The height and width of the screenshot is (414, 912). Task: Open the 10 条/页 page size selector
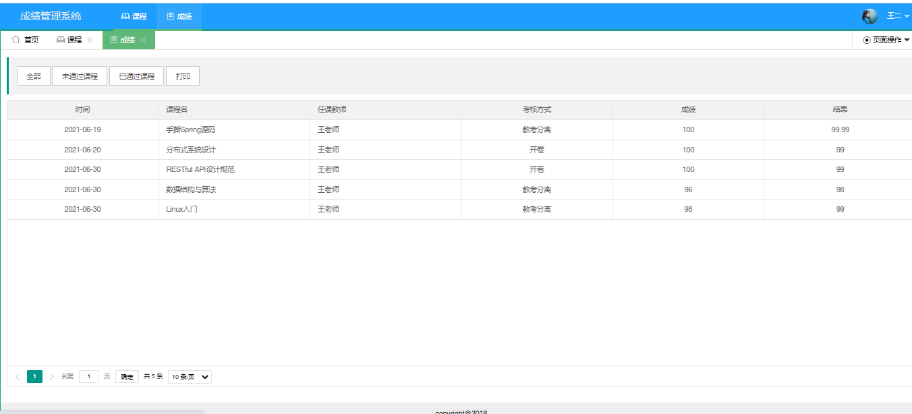click(190, 377)
